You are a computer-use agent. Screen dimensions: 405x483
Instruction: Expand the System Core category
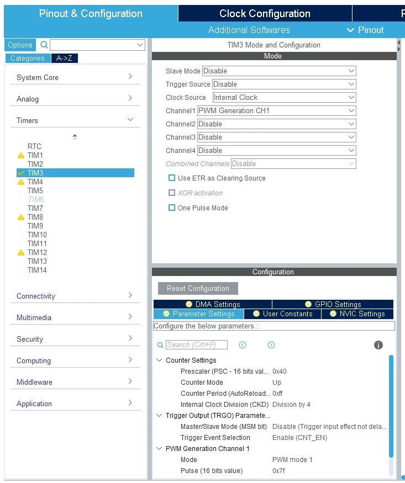click(x=75, y=77)
